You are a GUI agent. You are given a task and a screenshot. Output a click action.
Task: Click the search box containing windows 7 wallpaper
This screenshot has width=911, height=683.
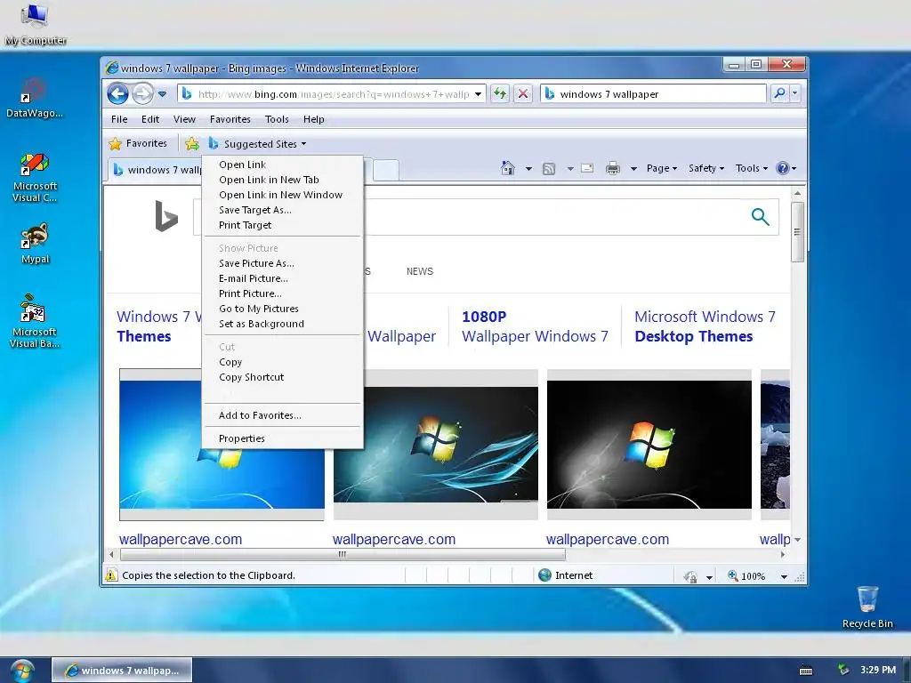(x=653, y=94)
